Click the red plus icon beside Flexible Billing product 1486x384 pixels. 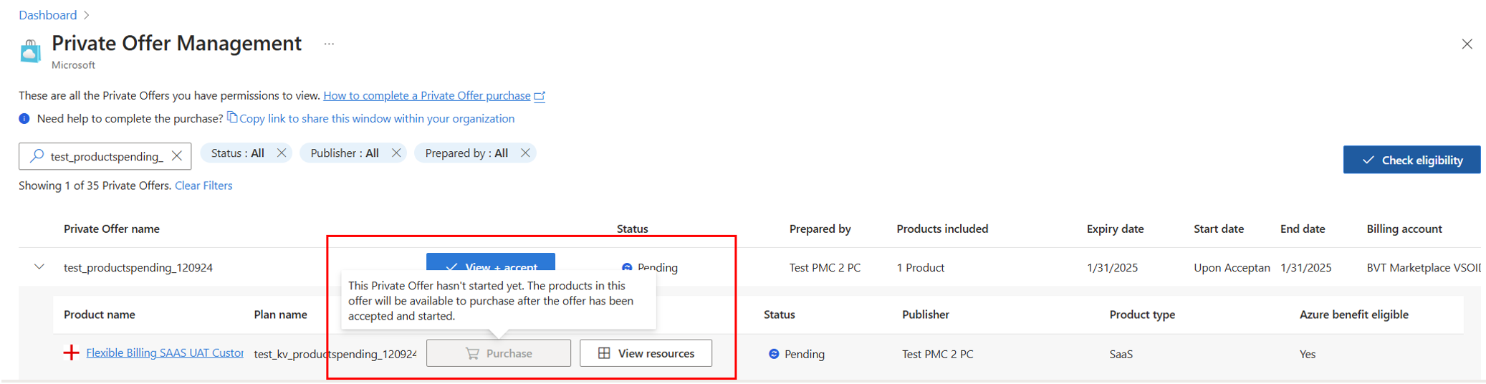tap(71, 352)
